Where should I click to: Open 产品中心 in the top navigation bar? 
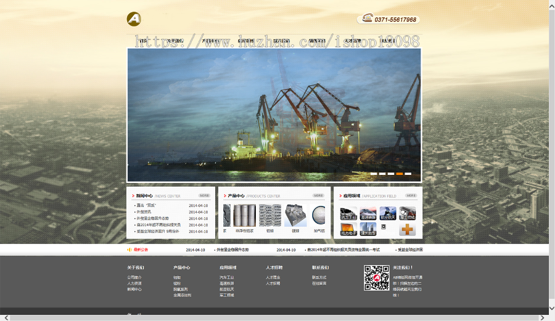[210, 41]
